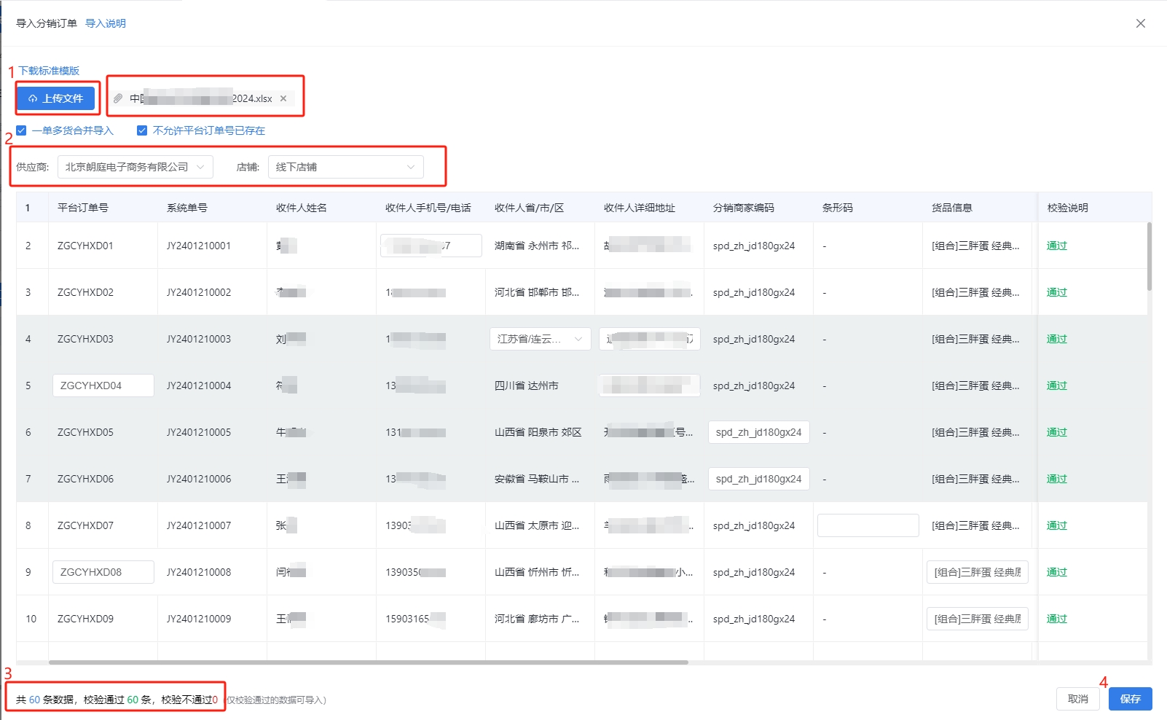Click the horizontal table scrollbar
The height and width of the screenshot is (720, 1167).
click(368, 662)
